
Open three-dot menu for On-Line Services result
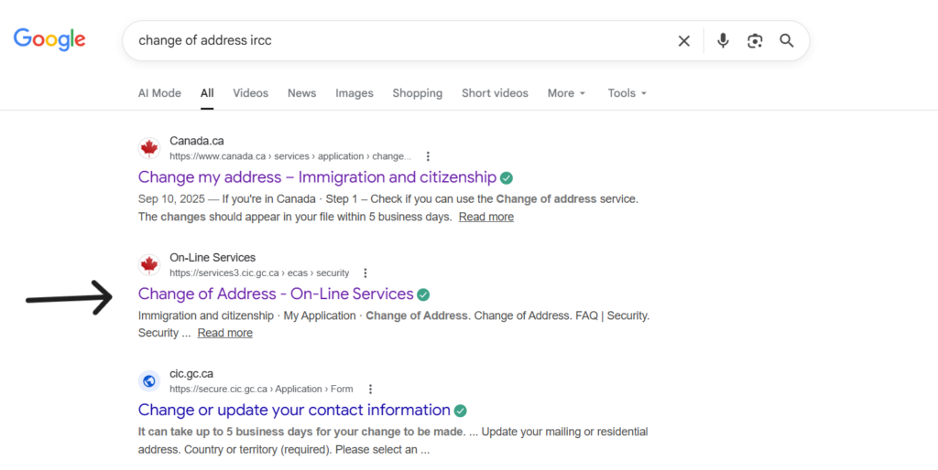[365, 272]
